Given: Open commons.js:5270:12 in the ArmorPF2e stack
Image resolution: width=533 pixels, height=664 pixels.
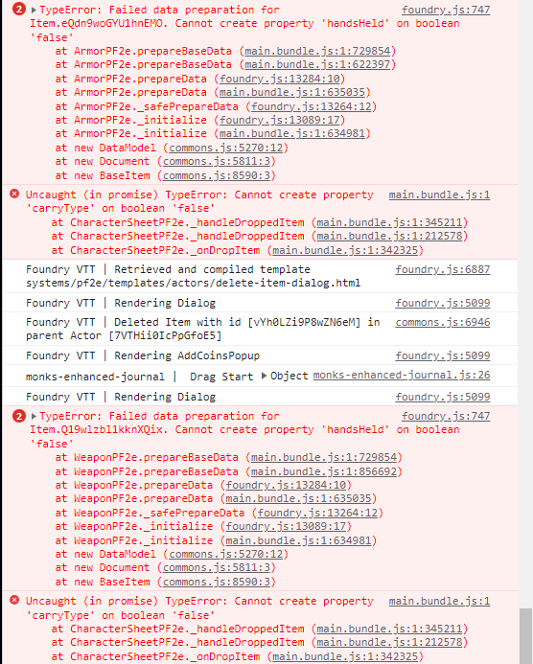Looking at the screenshot, I should [x=226, y=148].
